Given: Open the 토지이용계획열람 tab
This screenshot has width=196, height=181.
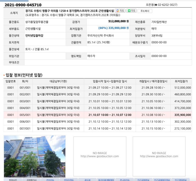Looking at the screenshot, I should 106,180.
